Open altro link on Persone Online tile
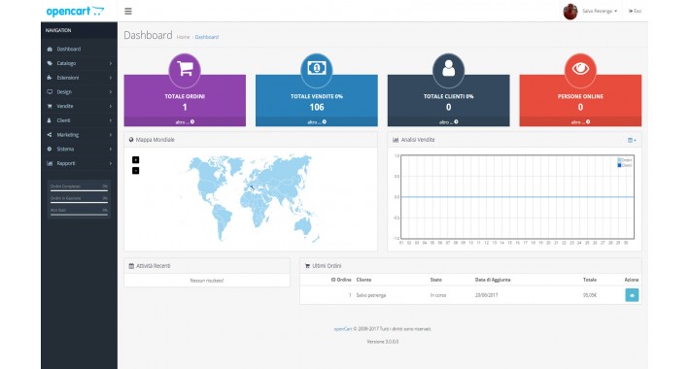Image resolution: width=690 pixels, height=369 pixels. (580, 121)
